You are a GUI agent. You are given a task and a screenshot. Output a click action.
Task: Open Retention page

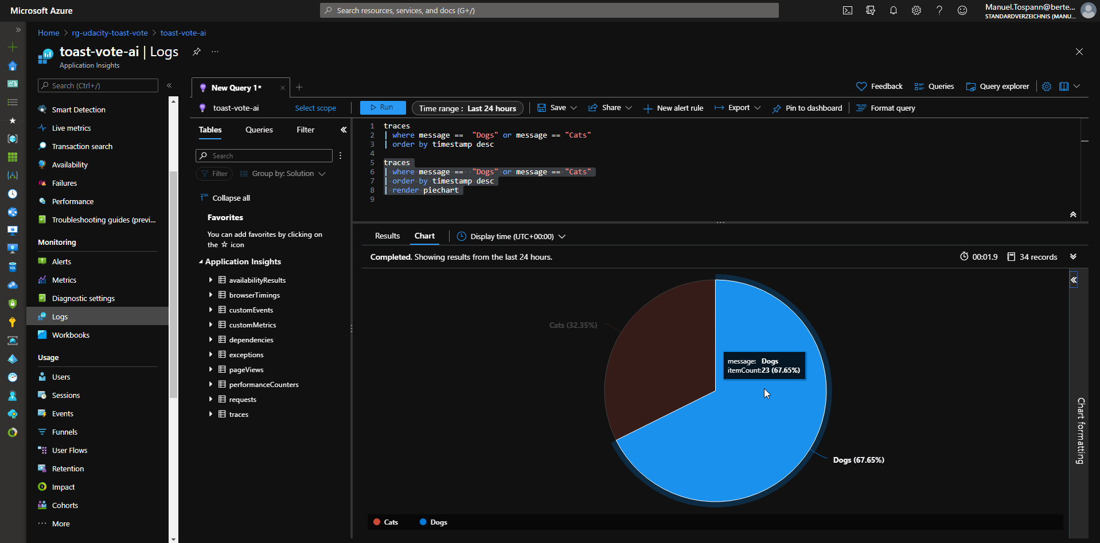[x=68, y=468]
